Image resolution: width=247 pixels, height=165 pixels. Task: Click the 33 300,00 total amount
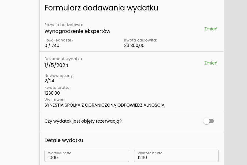[134, 45]
